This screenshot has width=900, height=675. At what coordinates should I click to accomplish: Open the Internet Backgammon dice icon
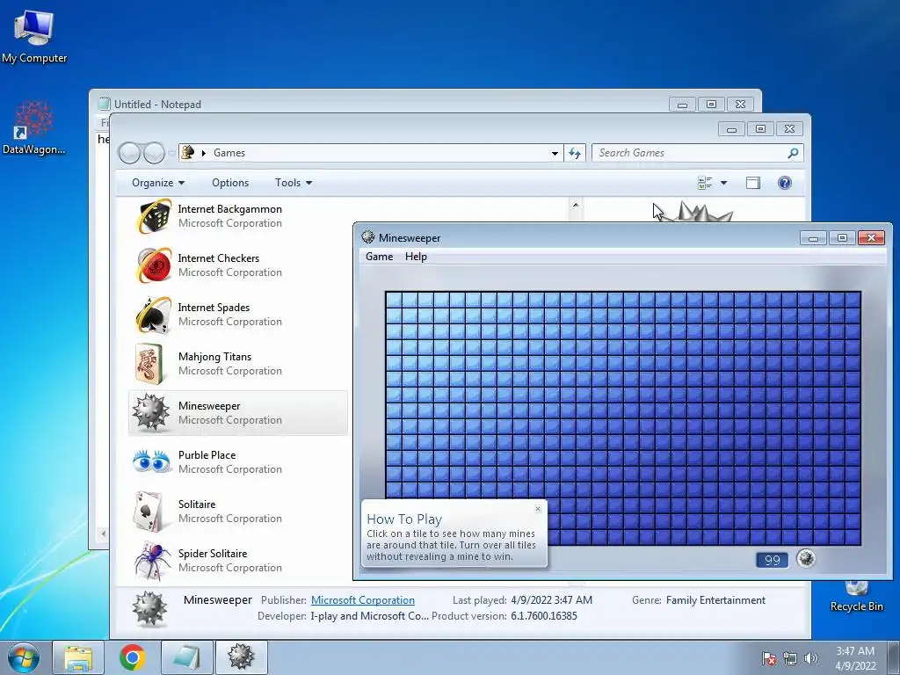pos(153,216)
